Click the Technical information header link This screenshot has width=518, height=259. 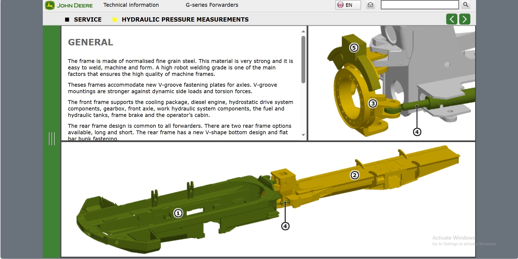[x=131, y=5]
